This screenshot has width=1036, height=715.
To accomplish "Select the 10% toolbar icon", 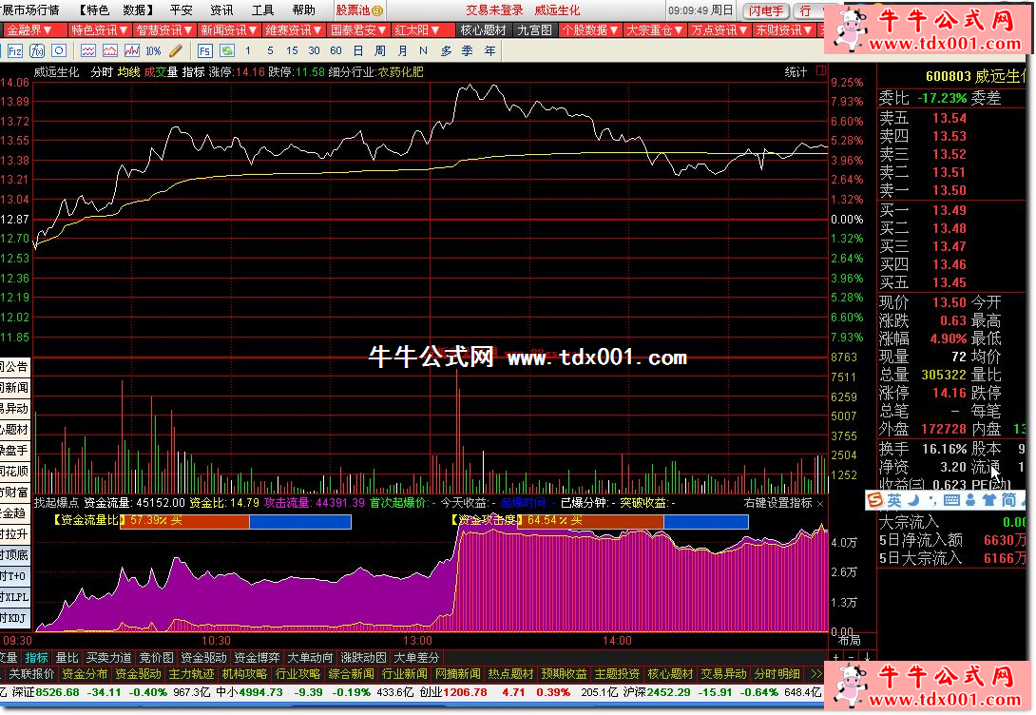I will tap(153, 50).
